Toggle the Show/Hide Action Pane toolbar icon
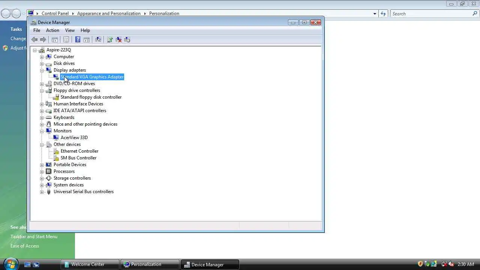Screen dimensions: 480x270 coord(87,39)
